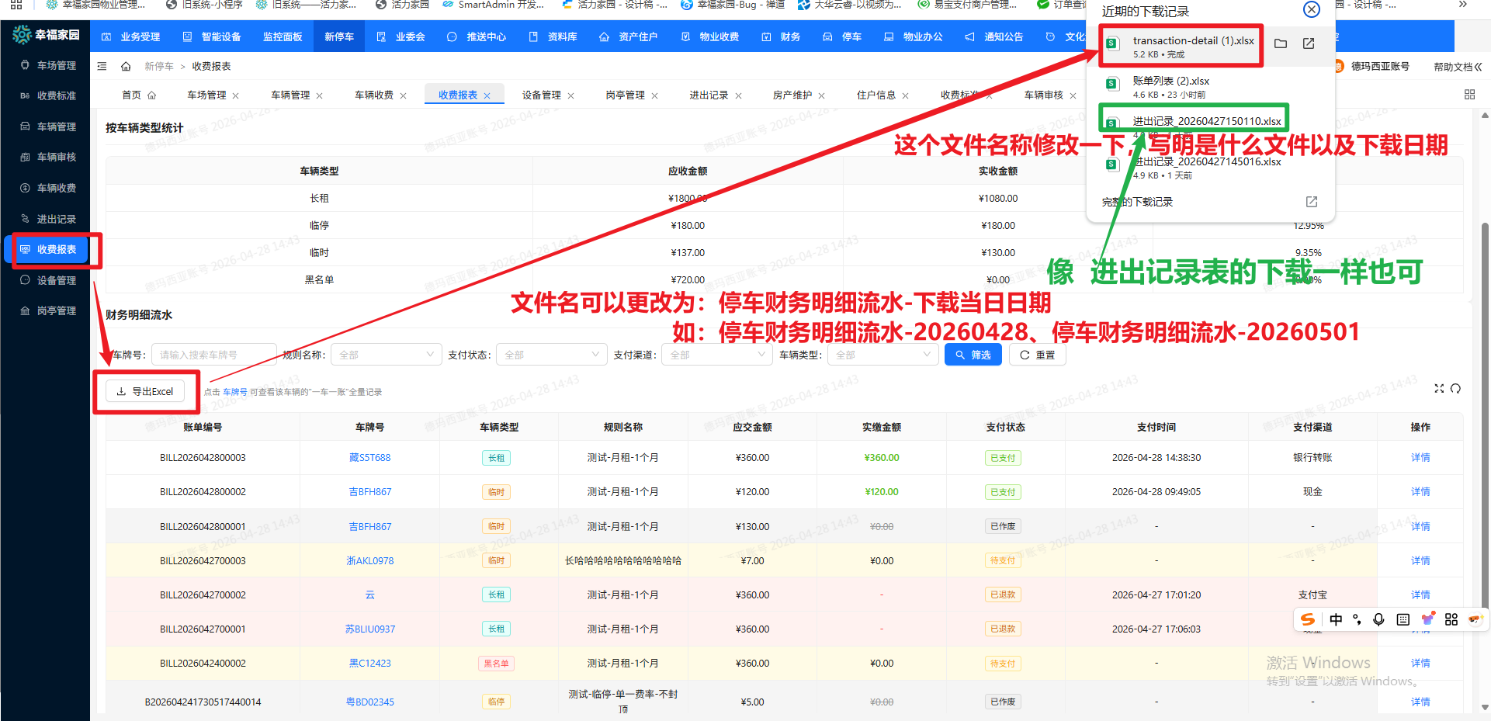Open 帮助文档 link at top right
This screenshot has width=1491, height=721.
tap(1458, 67)
